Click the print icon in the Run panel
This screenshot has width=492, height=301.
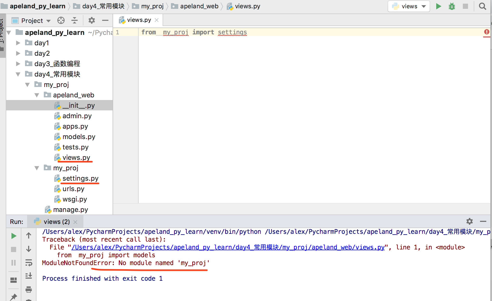point(29,289)
